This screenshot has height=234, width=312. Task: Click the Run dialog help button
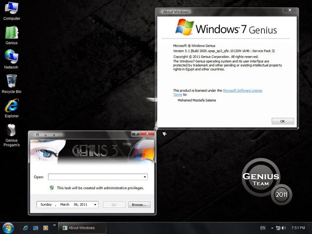[136, 134]
